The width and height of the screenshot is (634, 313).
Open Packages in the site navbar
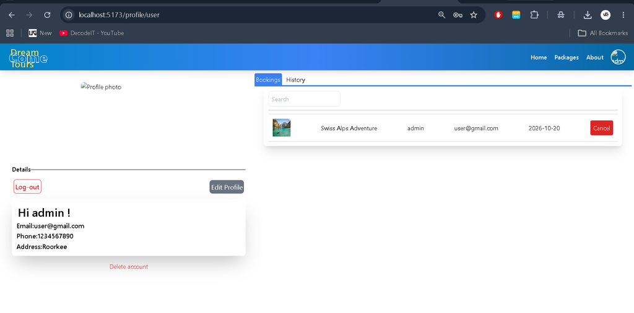point(567,57)
